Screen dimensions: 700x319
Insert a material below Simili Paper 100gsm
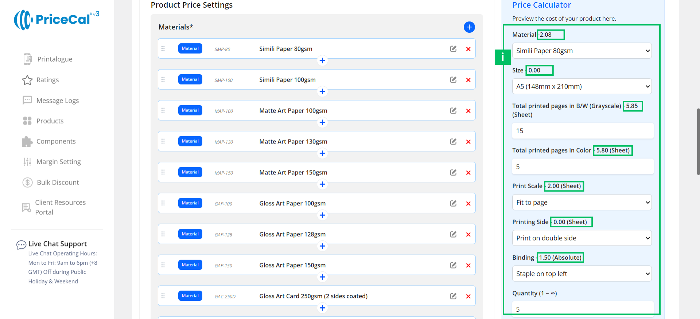point(322,91)
